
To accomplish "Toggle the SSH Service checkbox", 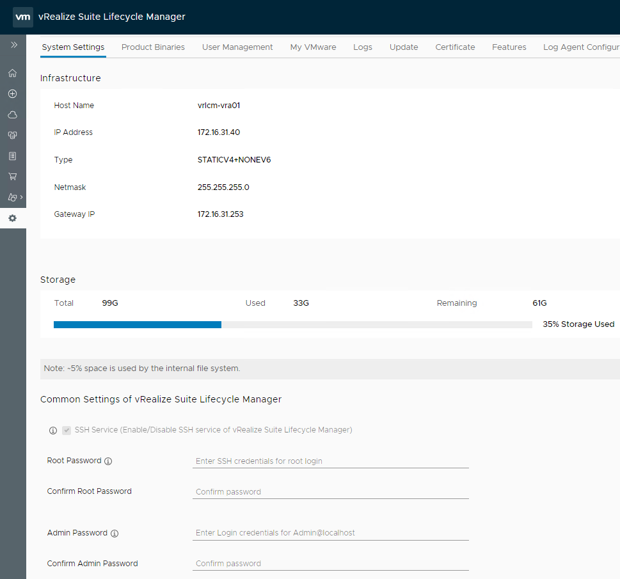I will (67, 431).
